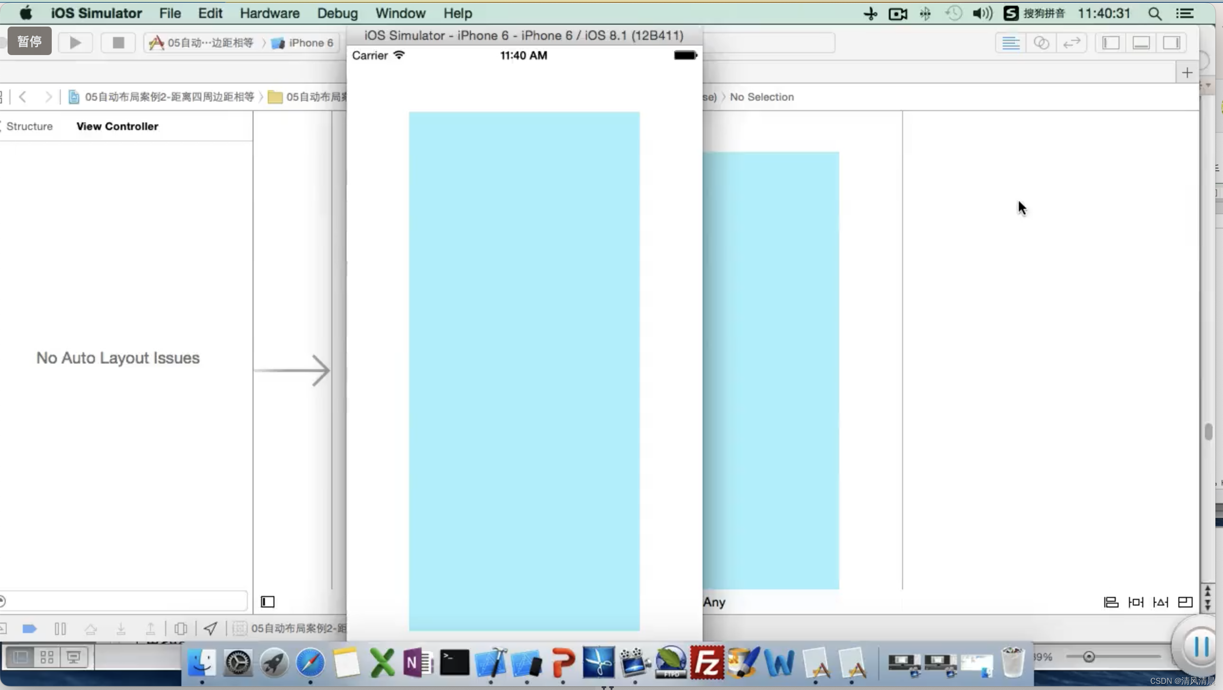Image resolution: width=1223 pixels, height=690 pixels.
Task: Open Debug View Hierarchy
Action: point(181,629)
